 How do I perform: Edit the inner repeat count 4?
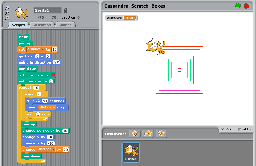[x=39, y=94]
